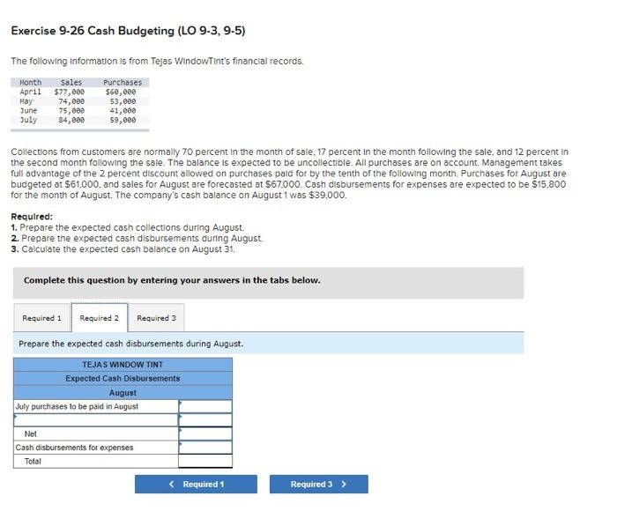The height and width of the screenshot is (526, 617).
Task: Click the amount field beside the blank label row
Action: pyautogui.click(x=205, y=419)
